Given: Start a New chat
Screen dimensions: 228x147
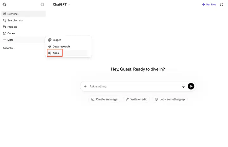Looking at the screenshot, I should 23,14.
